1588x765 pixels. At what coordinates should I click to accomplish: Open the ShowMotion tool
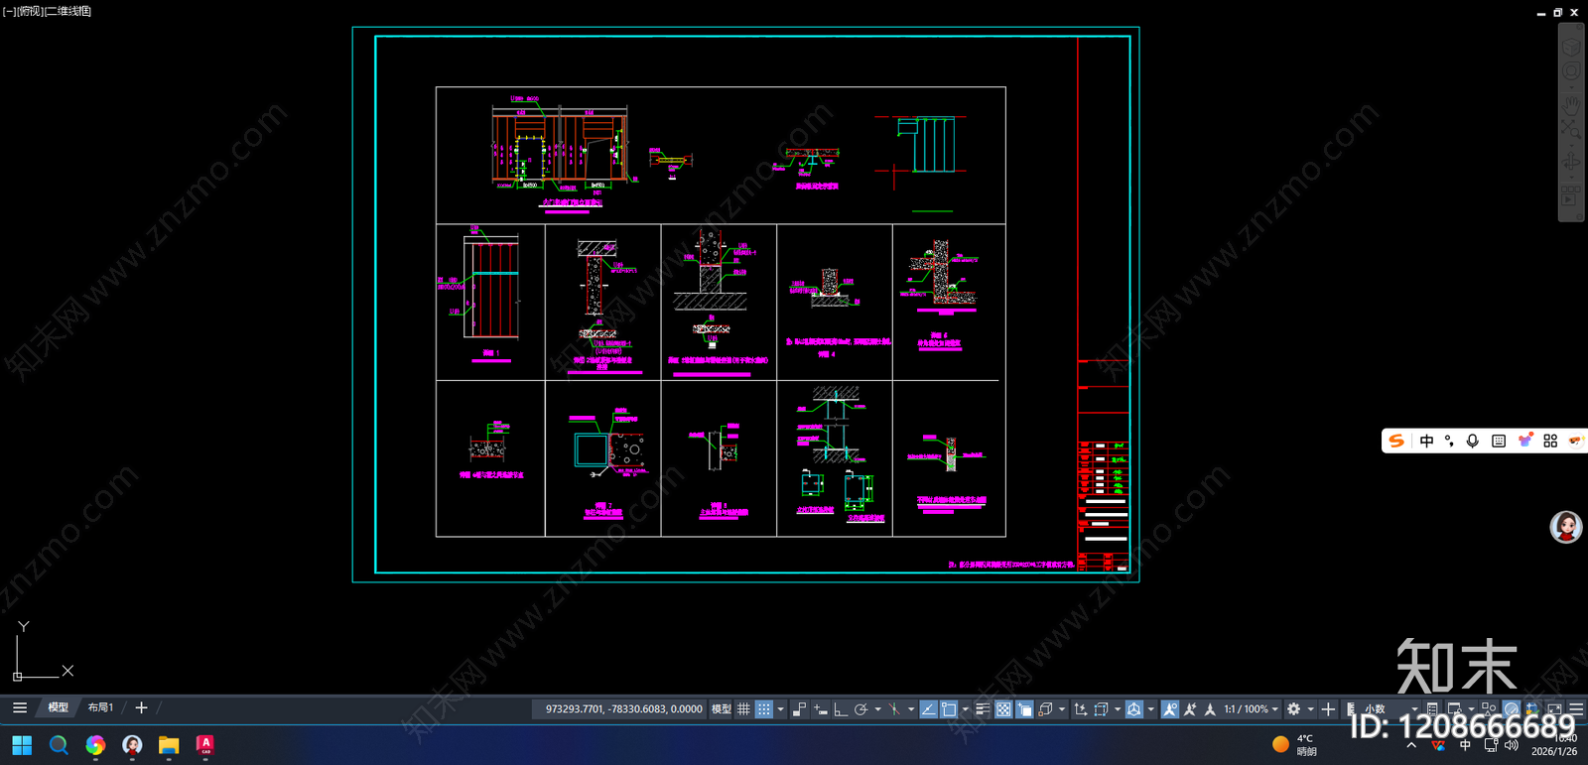coord(1571,195)
